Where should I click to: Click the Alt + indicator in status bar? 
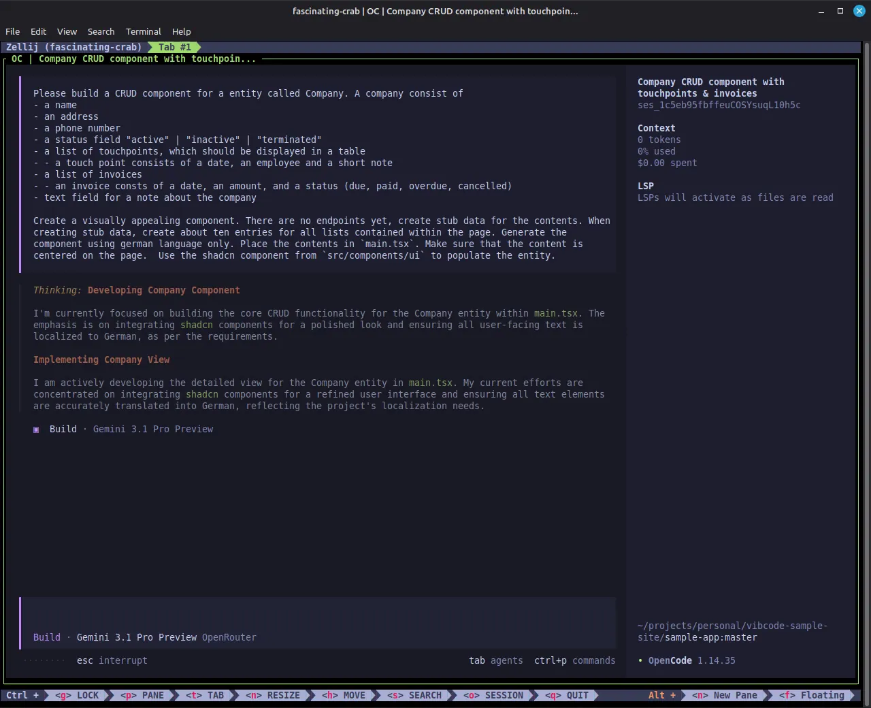coord(662,695)
